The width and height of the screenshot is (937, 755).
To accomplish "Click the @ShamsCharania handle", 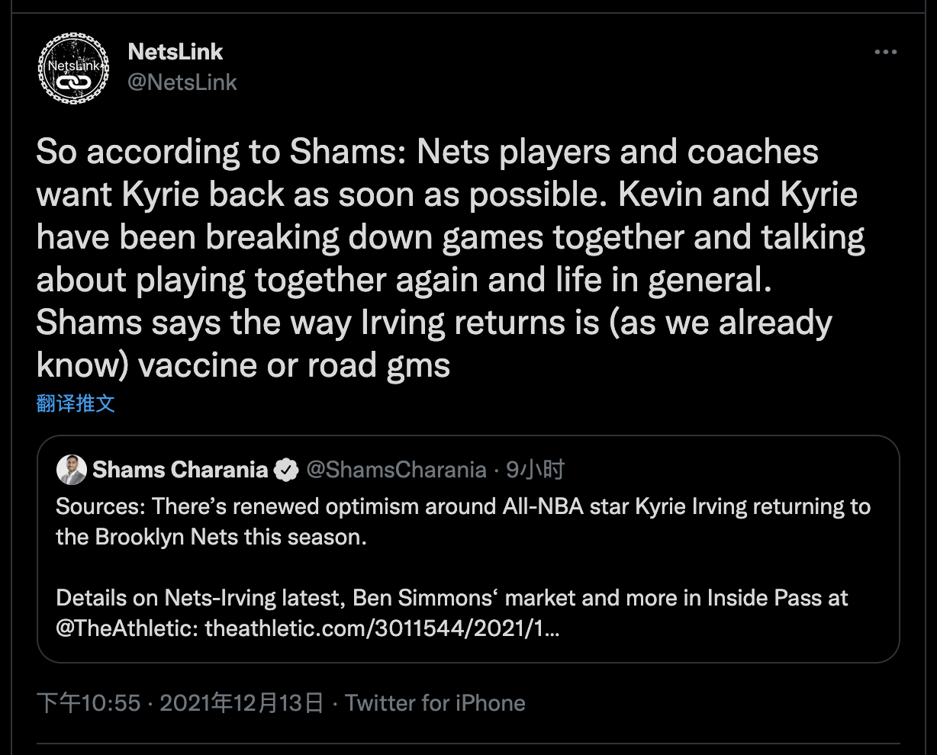I will coord(396,471).
